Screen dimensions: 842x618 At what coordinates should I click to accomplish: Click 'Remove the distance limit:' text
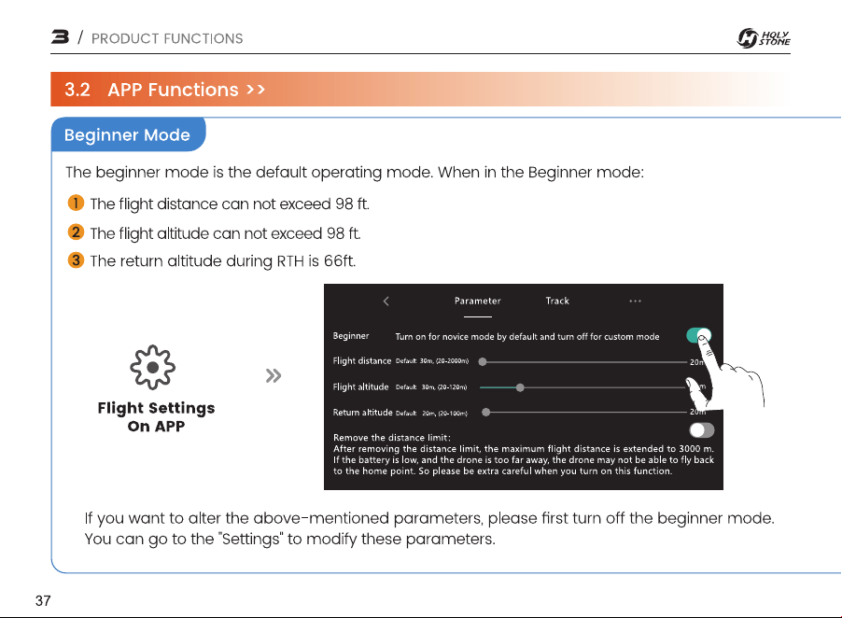coord(391,438)
